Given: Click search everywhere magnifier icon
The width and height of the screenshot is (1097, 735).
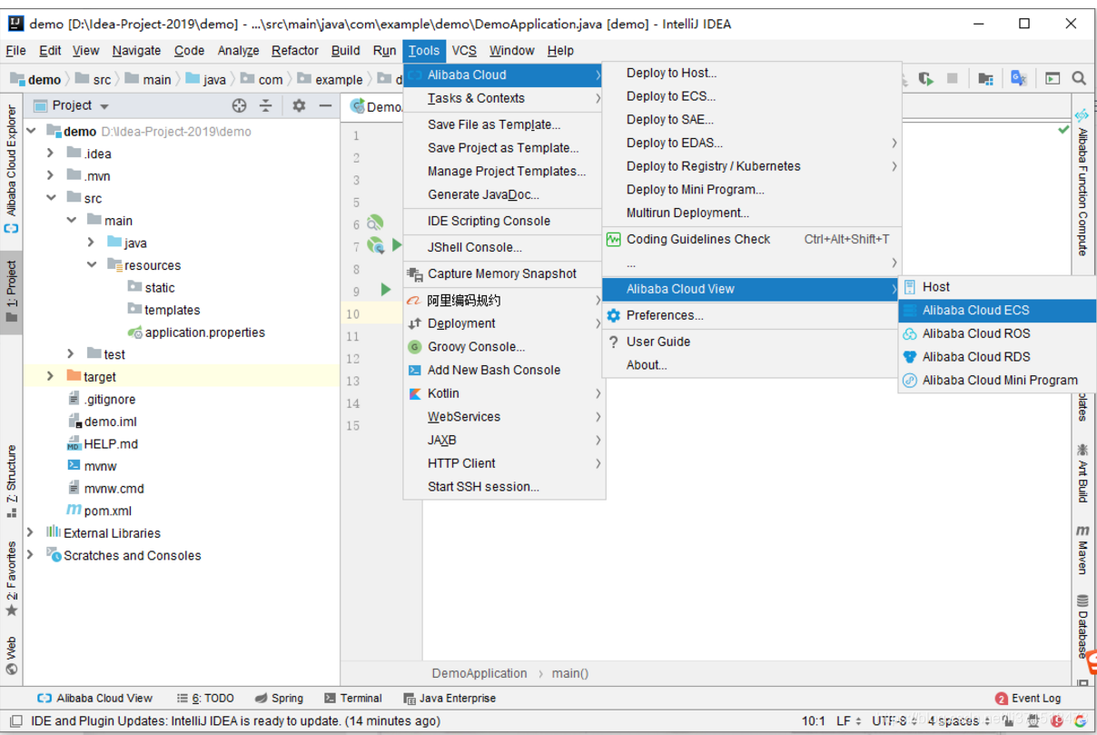Looking at the screenshot, I should 1079,79.
